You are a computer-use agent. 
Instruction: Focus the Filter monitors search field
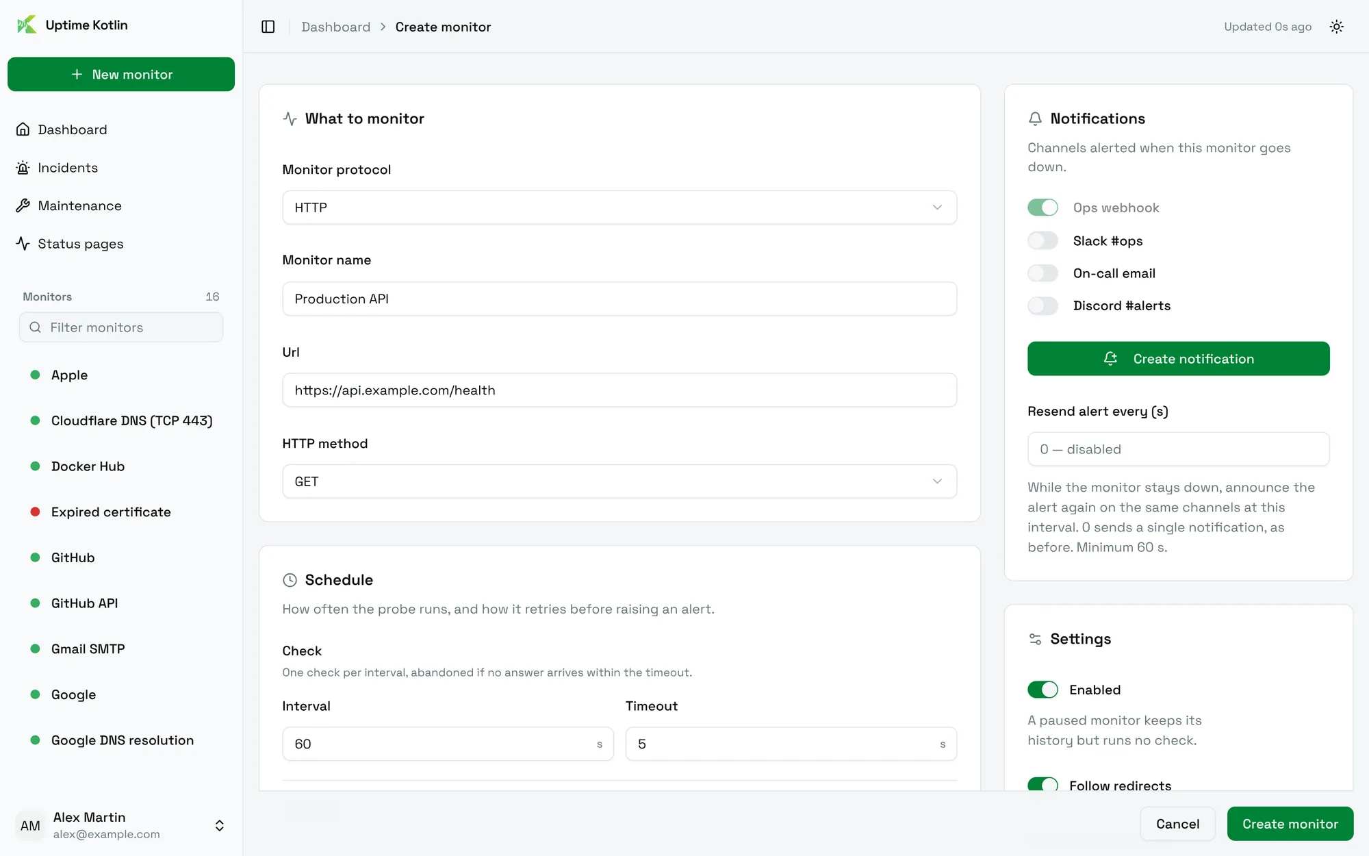tap(121, 327)
